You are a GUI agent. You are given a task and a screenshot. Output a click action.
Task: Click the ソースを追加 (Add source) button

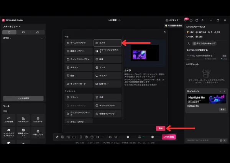click(23, 99)
